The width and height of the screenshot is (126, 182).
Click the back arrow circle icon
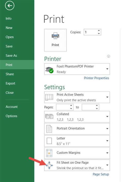point(10,5)
